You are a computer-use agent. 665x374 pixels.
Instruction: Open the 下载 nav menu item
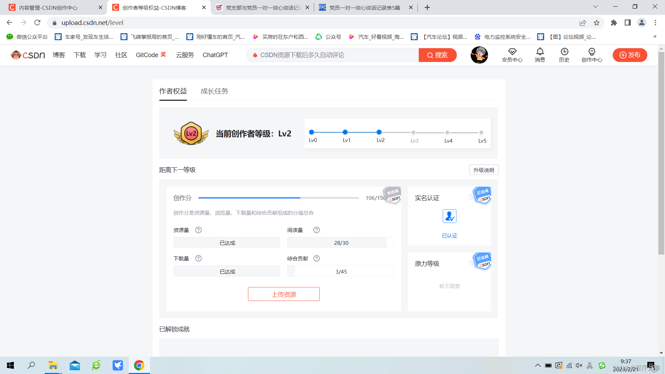coord(80,55)
